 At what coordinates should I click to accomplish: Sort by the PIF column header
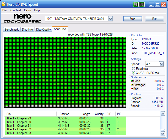tap(121, 114)
